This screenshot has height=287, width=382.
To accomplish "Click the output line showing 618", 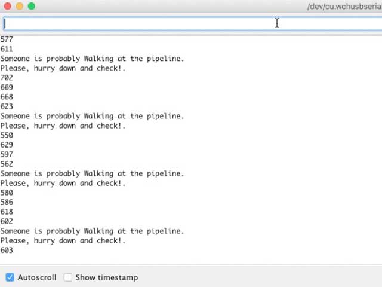I will 7,212.
